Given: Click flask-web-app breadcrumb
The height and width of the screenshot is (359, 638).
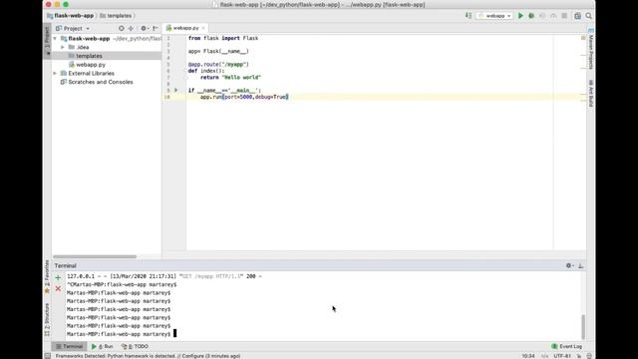Looking at the screenshot, I should [70, 16].
